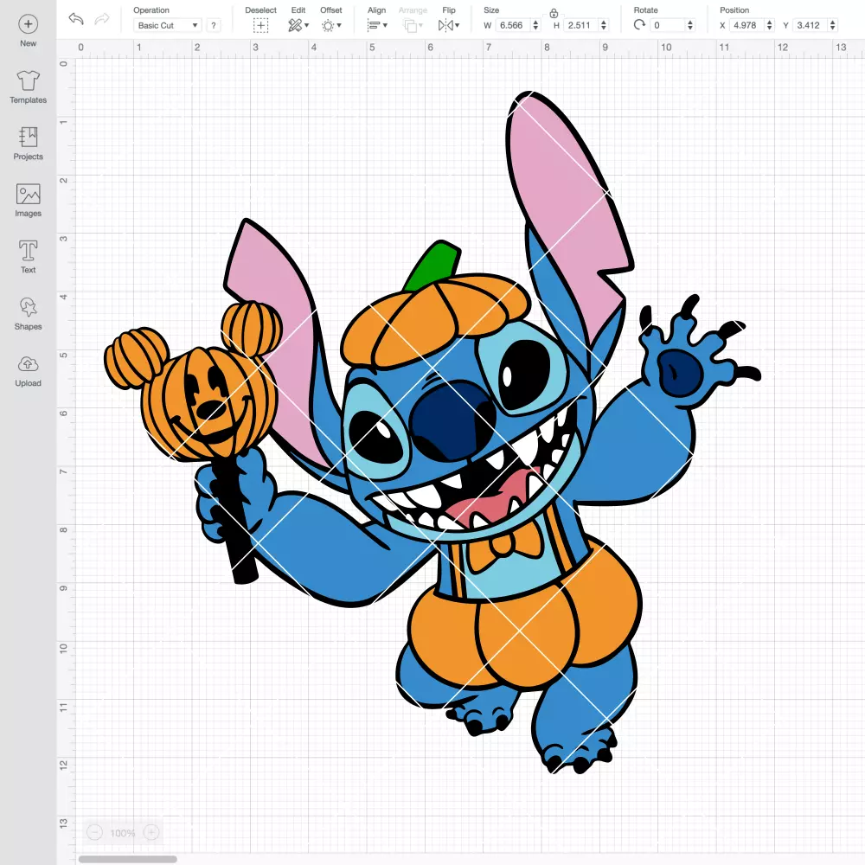Screen dimensions: 865x865
Task: Click the 100% zoom level label
Action: click(x=123, y=833)
